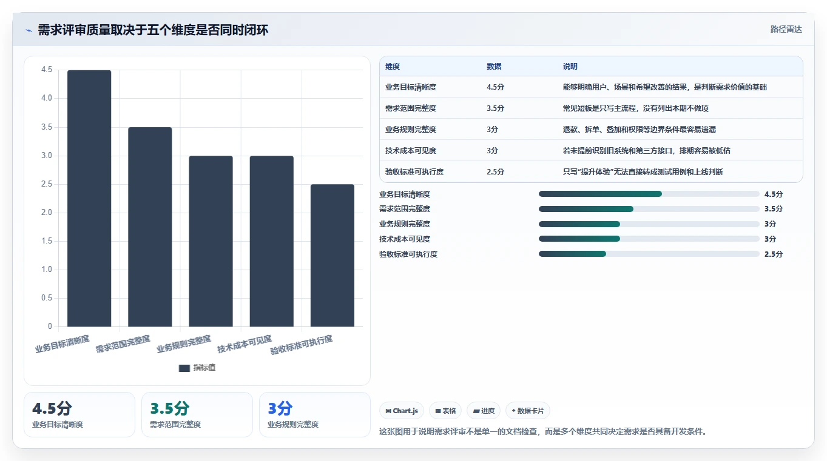Screen dimensions: 827x461
Task: Click the x-axis label 业务目标清晰度
Action: (x=62, y=343)
